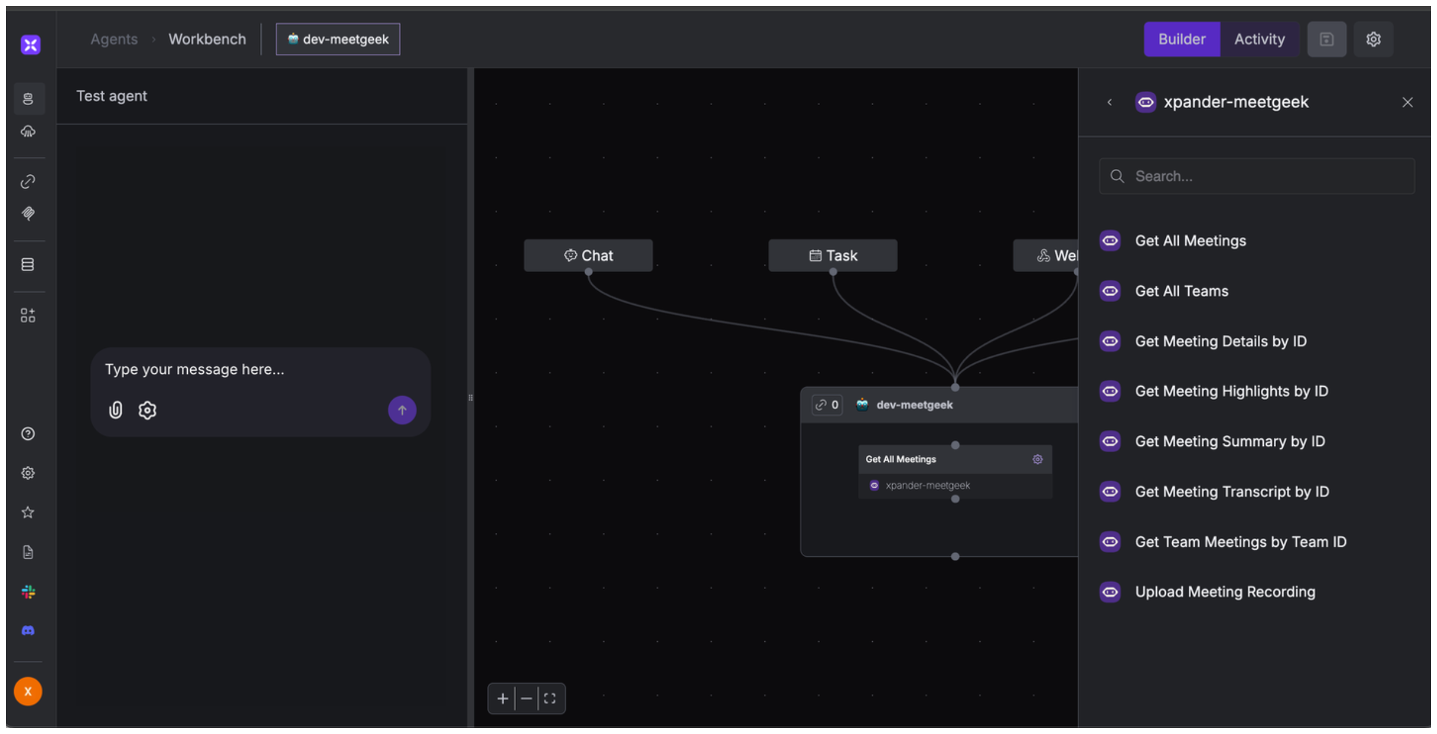Click the save icon in top bar
1437x734 pixels.
(x=1327, y=39)
